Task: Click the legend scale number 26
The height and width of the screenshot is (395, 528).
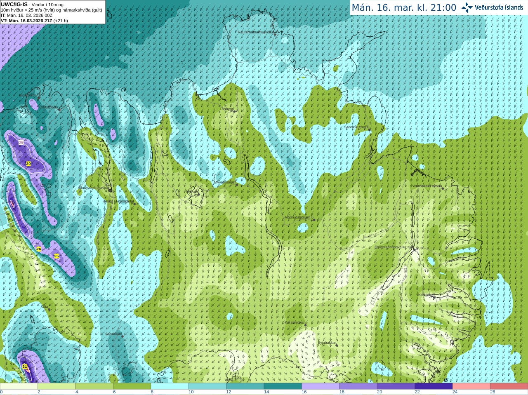Action: 493,392
